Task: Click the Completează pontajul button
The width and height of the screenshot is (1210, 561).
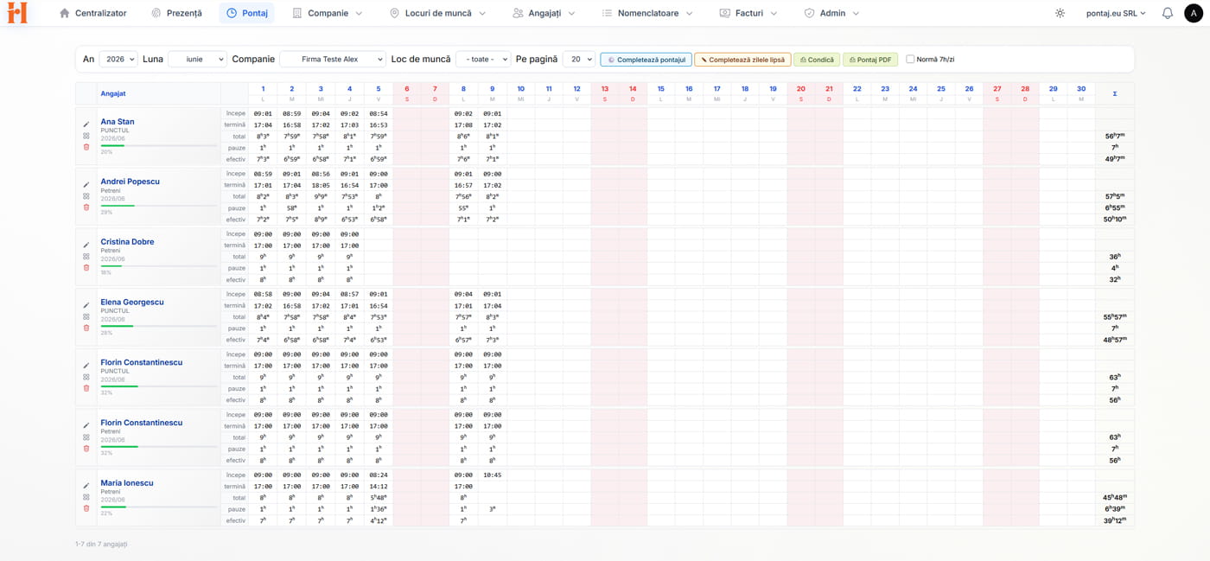Action: (x=646, y=60)
